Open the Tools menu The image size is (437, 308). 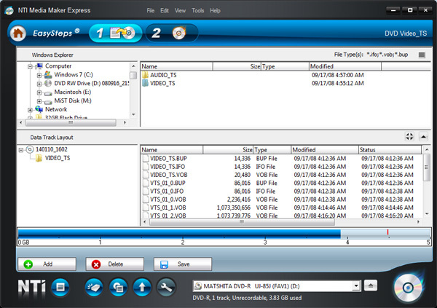coord(197,11)
